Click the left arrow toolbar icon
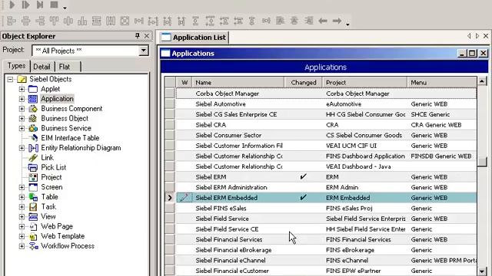Viewport: 492px width, 276px height. click(323, 21)
